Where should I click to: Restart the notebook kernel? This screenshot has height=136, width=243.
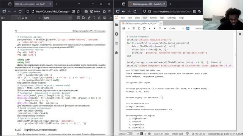pos(159,28)
